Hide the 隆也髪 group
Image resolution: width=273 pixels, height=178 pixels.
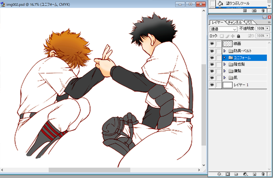[212, 64]
